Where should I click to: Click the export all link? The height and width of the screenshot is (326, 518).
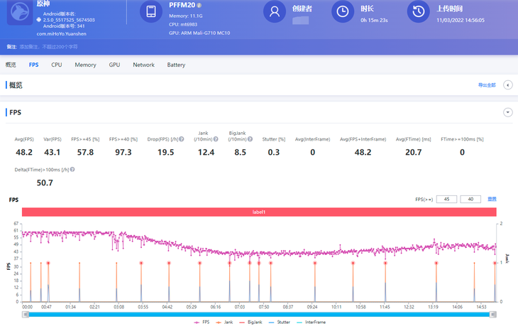click(x=487, y=85)
